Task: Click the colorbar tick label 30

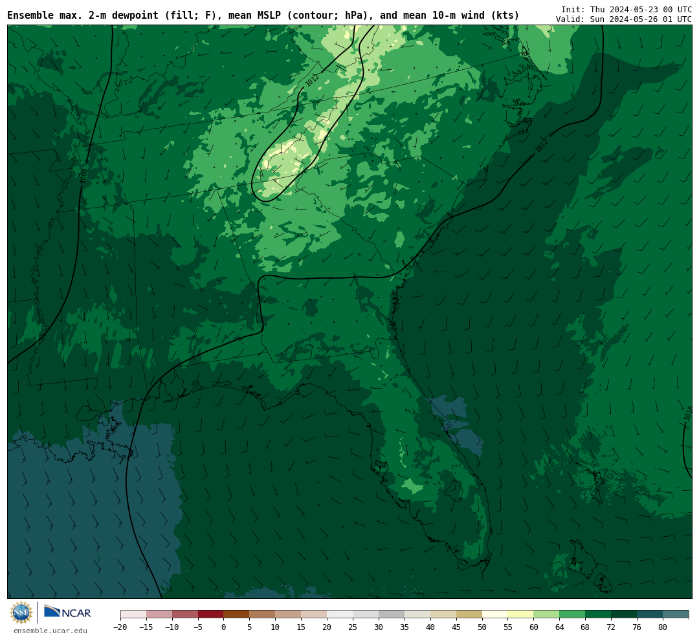Action: click(x=379, y=627)
